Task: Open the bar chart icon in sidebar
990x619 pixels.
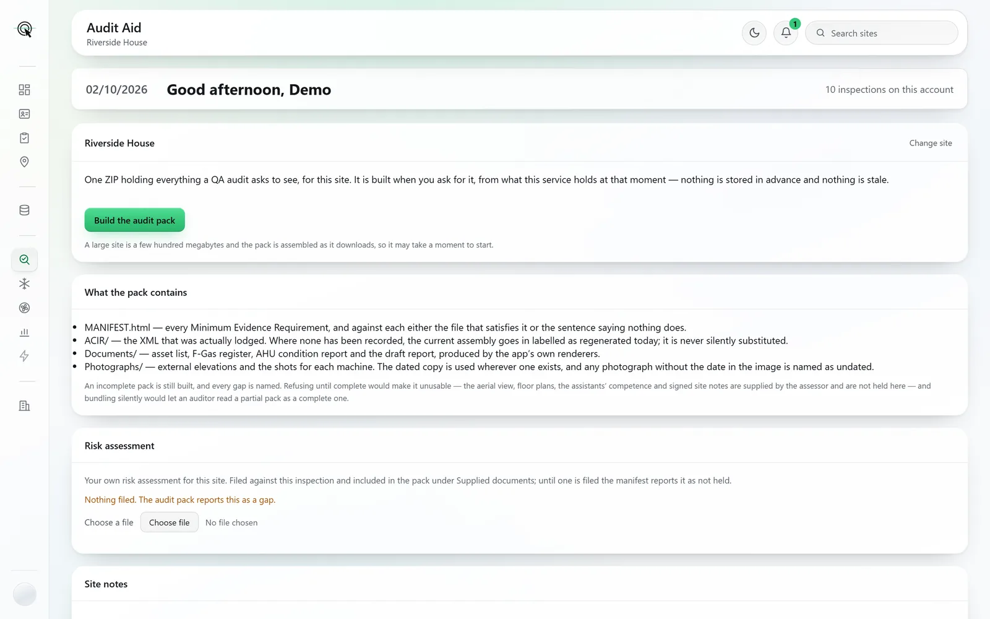Action: click(x=24, y=332)
